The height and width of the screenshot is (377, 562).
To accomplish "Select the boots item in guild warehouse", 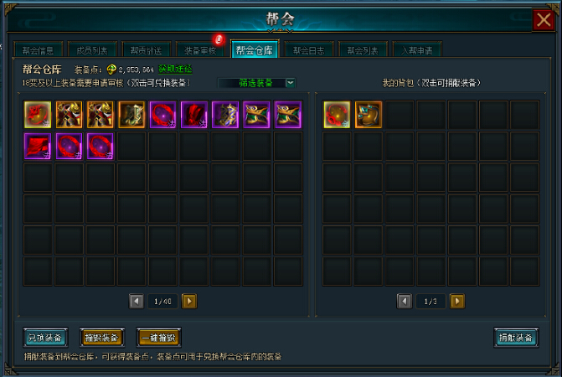I will 131,114.
